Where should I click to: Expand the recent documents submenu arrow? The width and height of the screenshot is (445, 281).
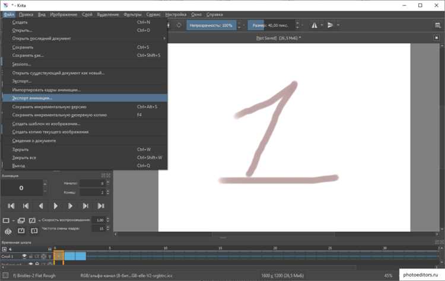[x=164, y=38]
